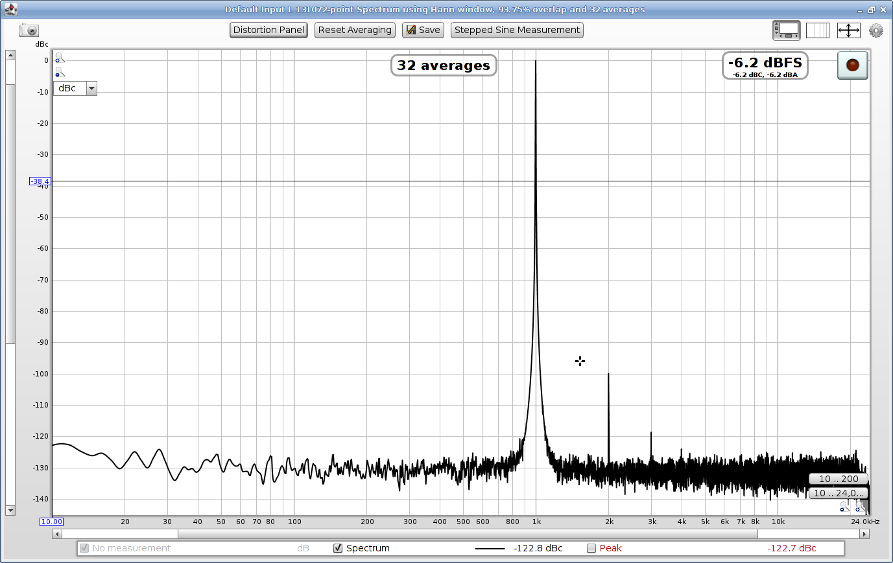Viewport: 893px width, 563px height.
Task: Open RTA settings gear icon
Action: pos(876,30)
